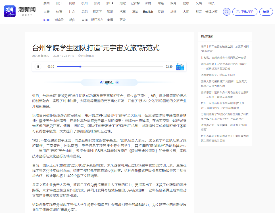Seek on the audio progress bar
Image resolution: width=275 pixels, height=213 pixels.
tap(111, 67)
